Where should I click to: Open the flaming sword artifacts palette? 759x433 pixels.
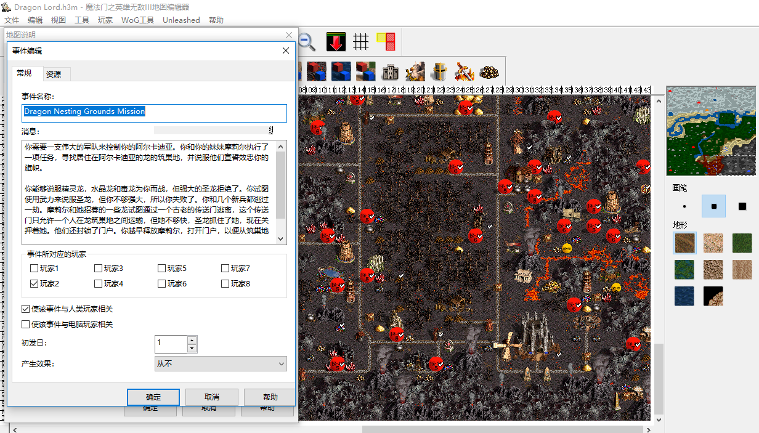(x=465, y=71)
